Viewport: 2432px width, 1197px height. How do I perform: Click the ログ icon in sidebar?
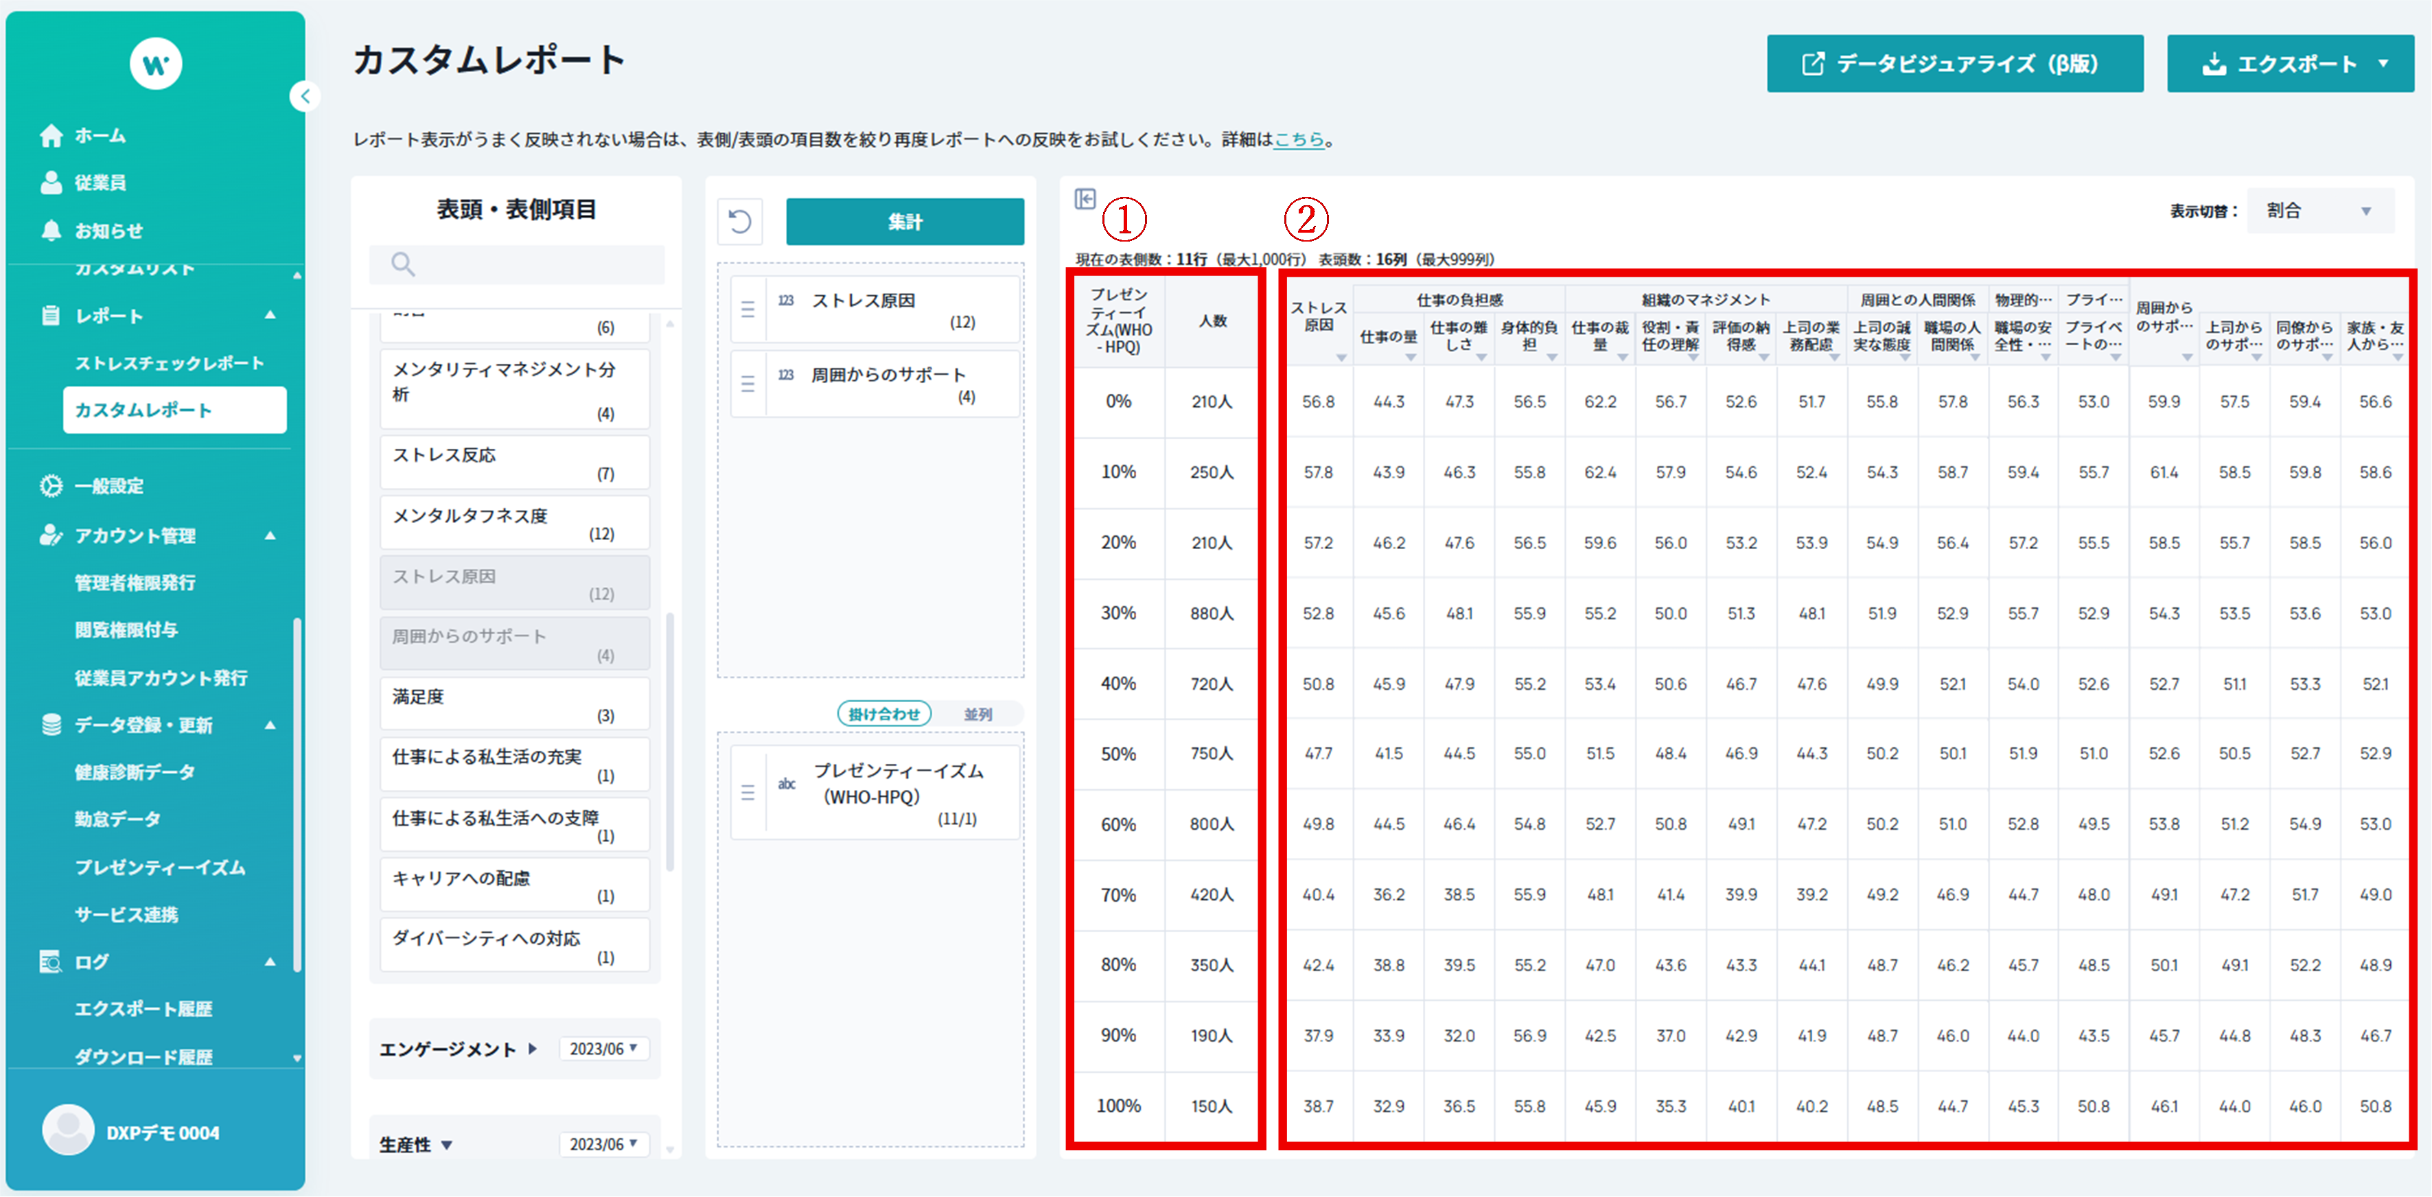(x=51, y=962)
